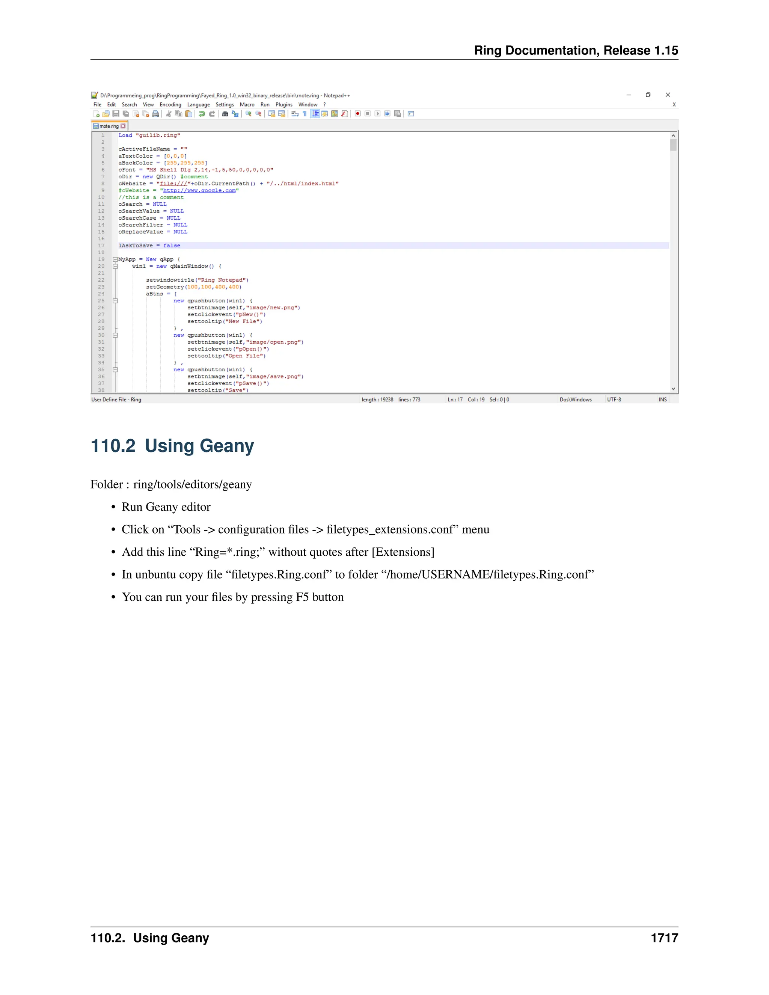Click the http://www.google.com link in code

click(x=199, y=191)
